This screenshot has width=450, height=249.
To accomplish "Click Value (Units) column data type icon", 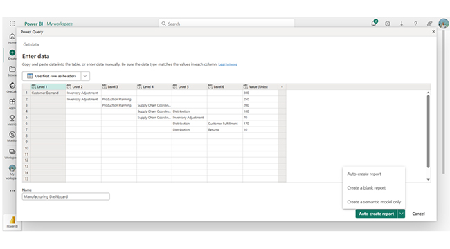I will pos(245,86).
